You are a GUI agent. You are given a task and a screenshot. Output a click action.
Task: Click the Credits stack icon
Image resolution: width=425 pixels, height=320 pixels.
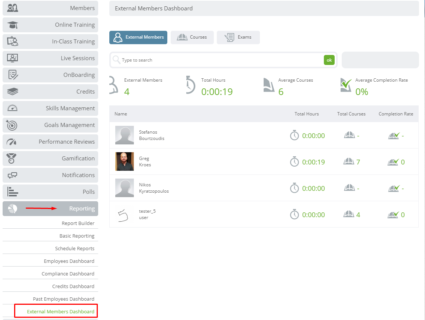click(x=13, y=91)
